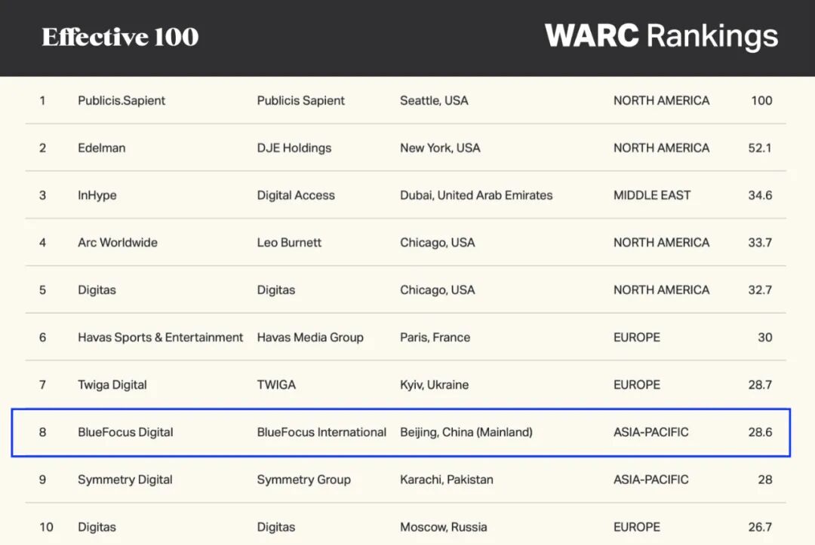Screen dimensions: 815x545
Task: Click score value 52.1
Action: (x=760, y=148)
